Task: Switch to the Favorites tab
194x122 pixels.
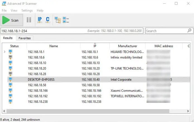Action: point(25,38)
